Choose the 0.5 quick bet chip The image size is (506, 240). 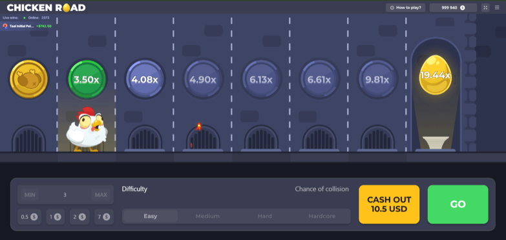29,217
